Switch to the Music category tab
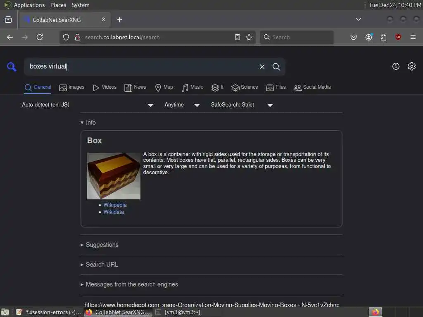Image resolution: width=423 pixels, height=317 pixels. coord(192,88)
